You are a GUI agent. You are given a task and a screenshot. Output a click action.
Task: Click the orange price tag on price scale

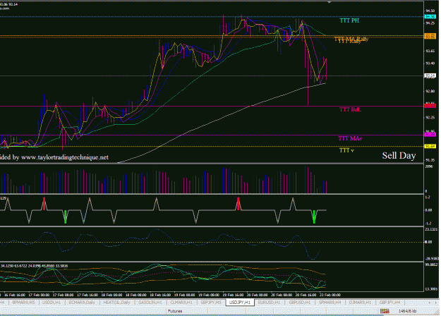[430, 36]
